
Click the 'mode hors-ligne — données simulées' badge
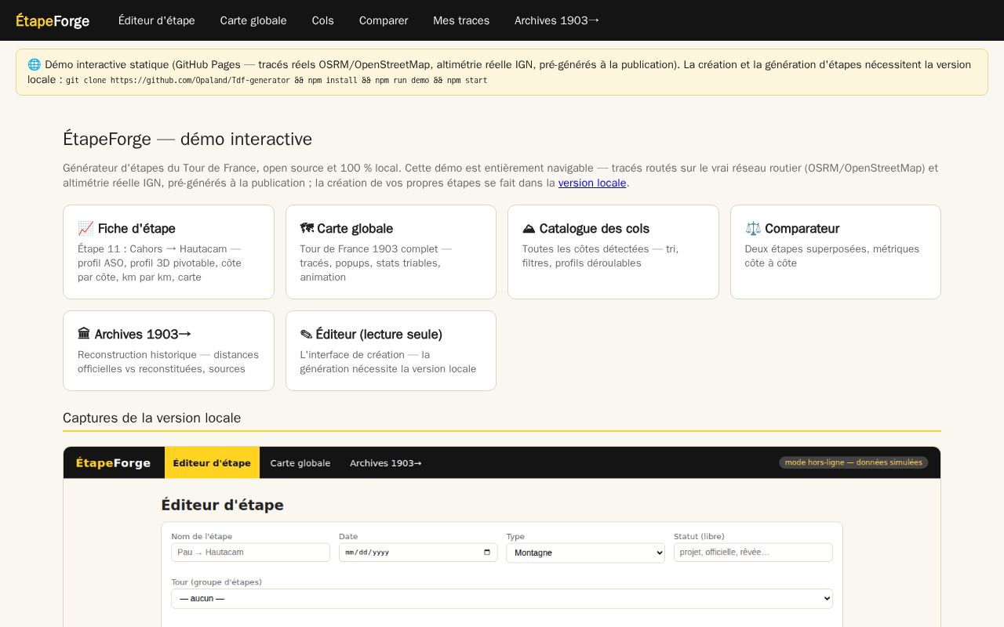click(x=853, y=462)
